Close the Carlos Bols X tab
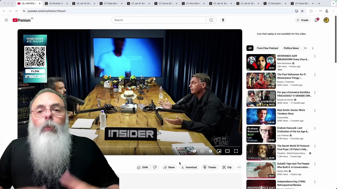Viewport: 337px width, 189px height. [176, 3]
